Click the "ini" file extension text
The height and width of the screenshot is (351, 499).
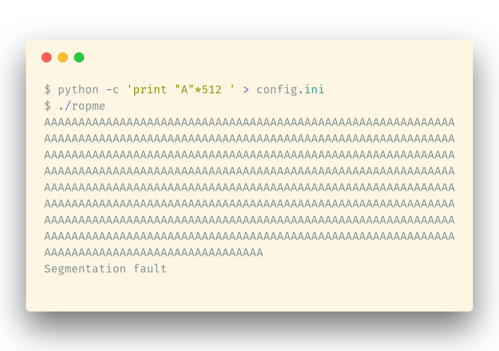tap(314, 90)
